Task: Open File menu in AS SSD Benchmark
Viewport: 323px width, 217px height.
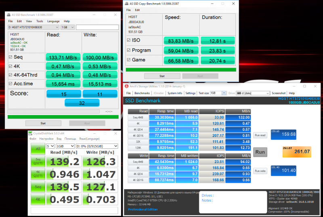Action: 10,21
